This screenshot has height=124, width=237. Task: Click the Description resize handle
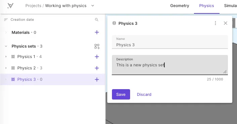pyautogui.click(x=225, y=72)
